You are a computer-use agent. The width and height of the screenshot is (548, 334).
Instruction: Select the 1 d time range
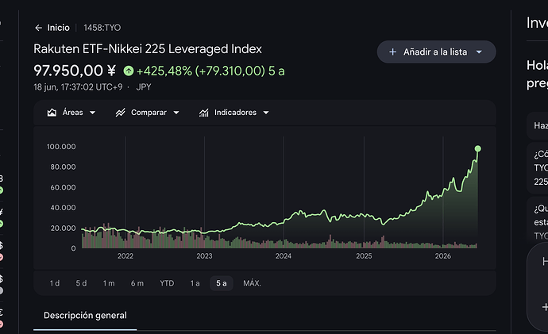tap(55, 283)
